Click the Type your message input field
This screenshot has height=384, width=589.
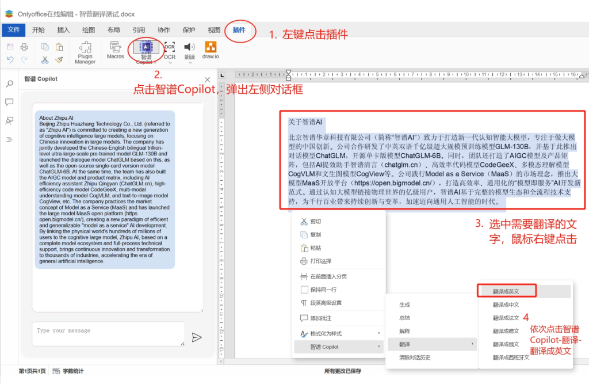pos(108,334)
